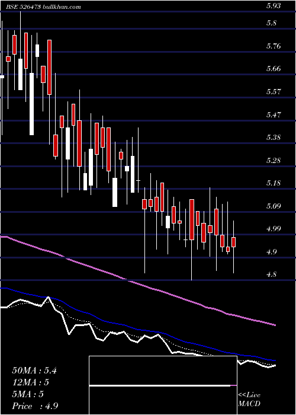Image resolution: width=296 pixels, height=415 pixels.
Task: Click the 5.8 price axis label
Action: point(271,23)
